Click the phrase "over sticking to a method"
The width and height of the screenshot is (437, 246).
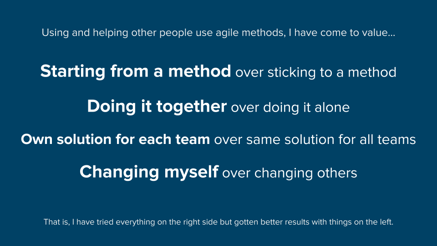tap(315, 72)
